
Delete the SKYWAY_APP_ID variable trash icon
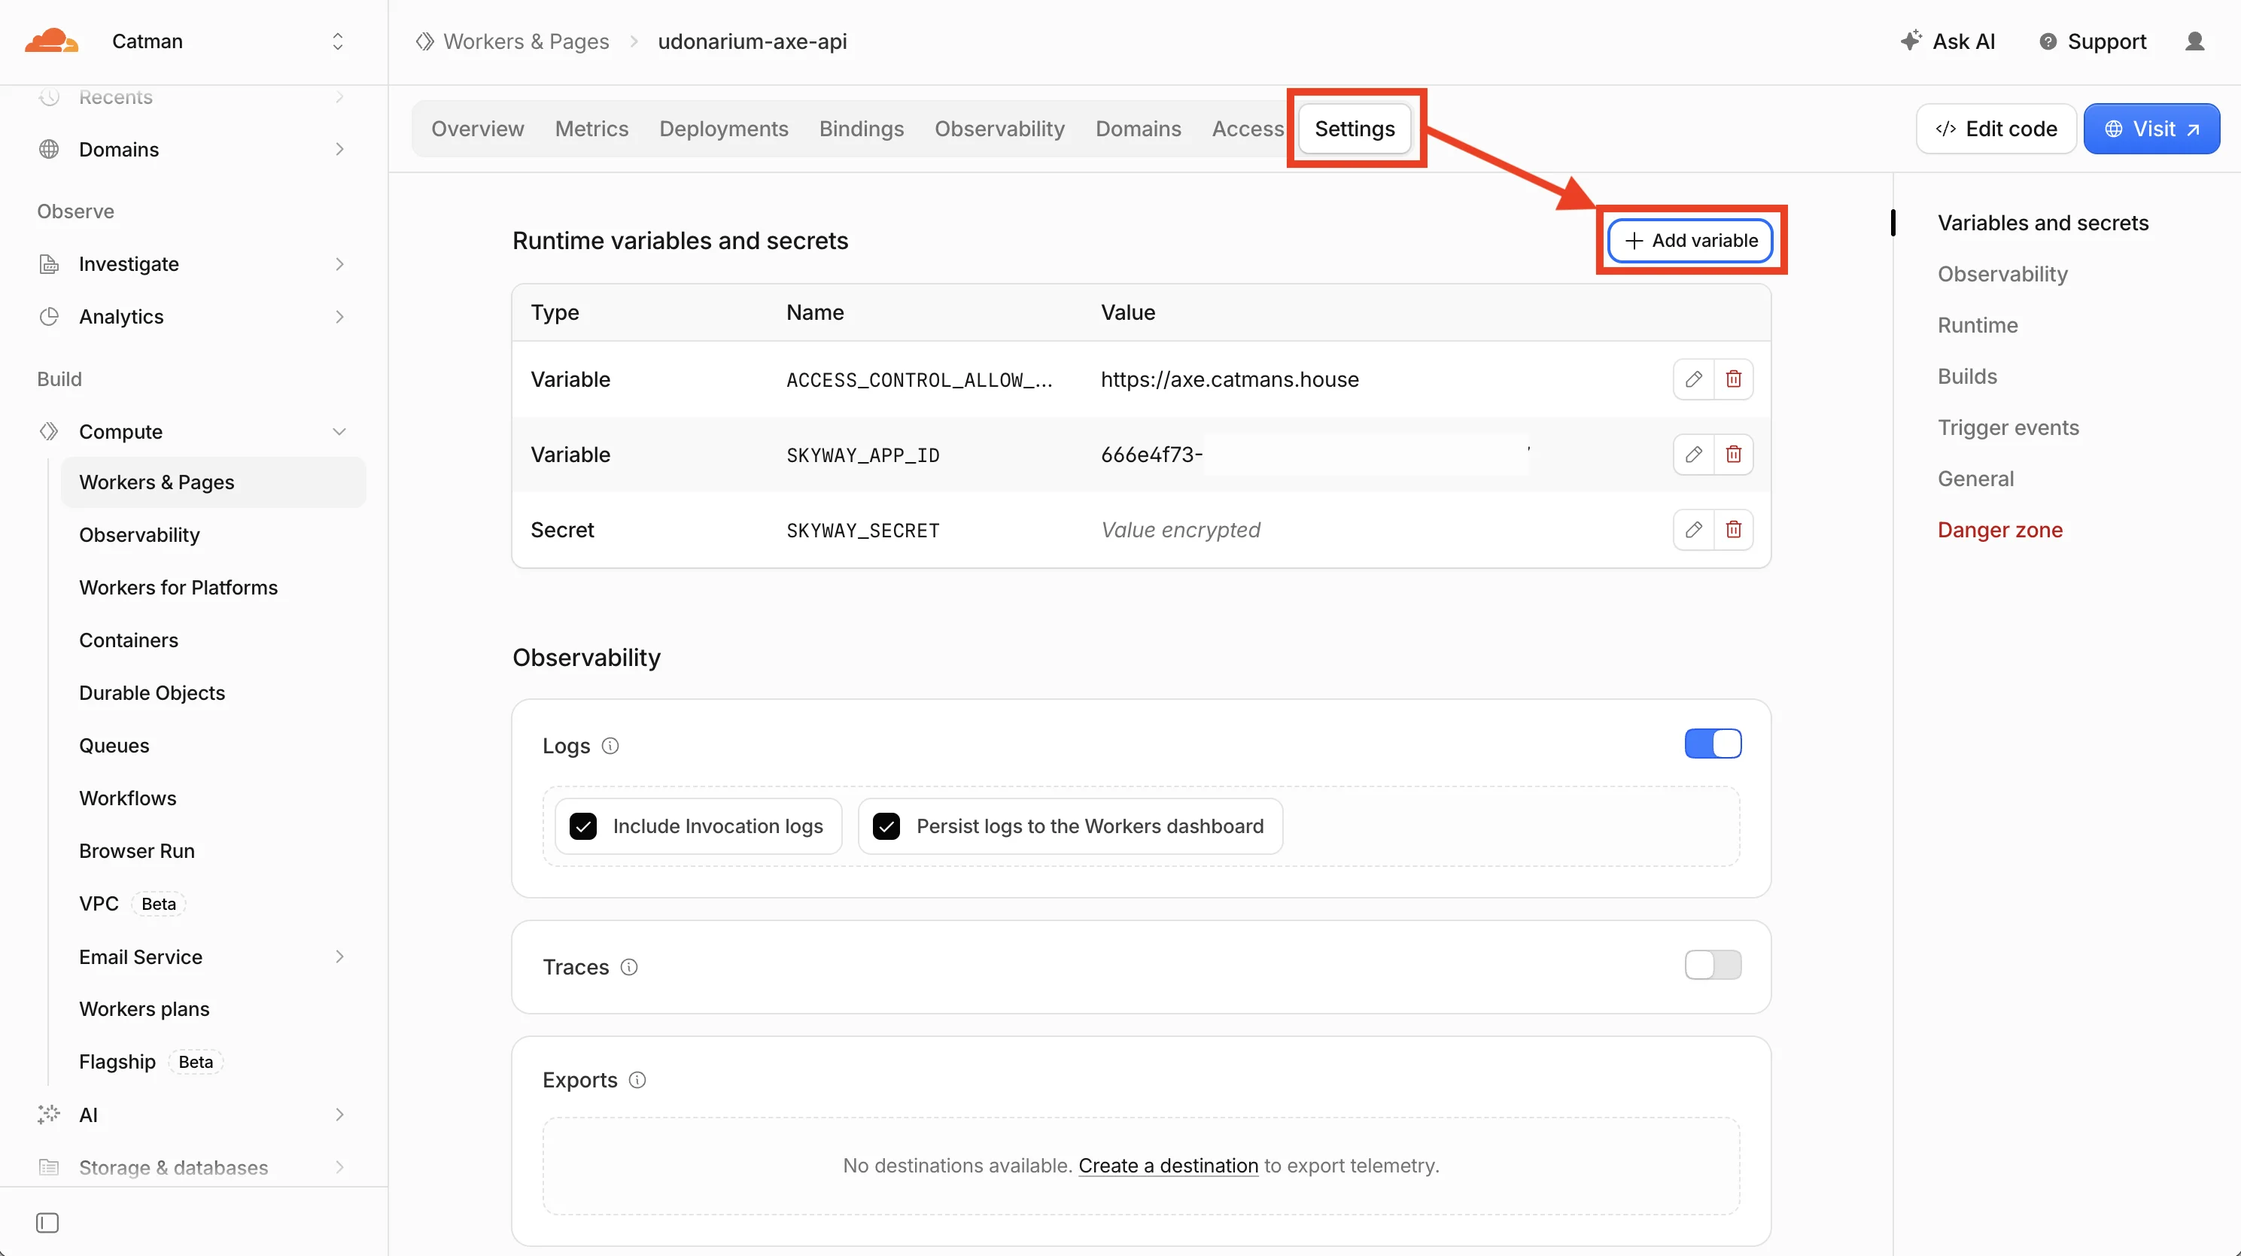click(1733, 454)
